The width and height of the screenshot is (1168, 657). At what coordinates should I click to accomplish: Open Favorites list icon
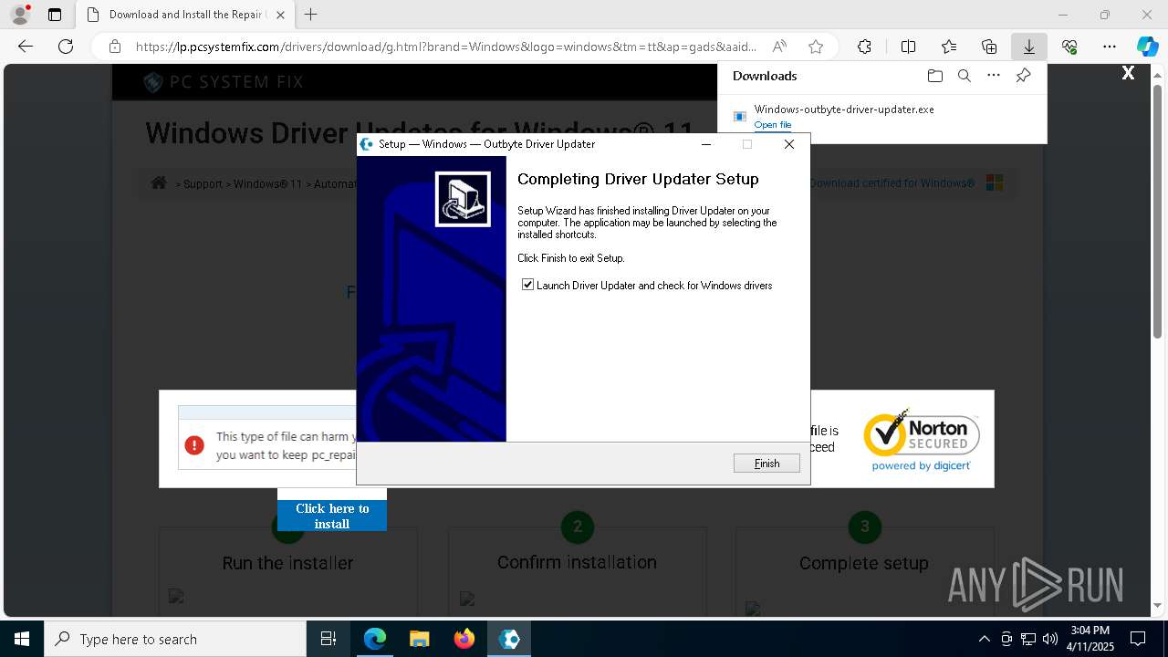tap(949, 47)
